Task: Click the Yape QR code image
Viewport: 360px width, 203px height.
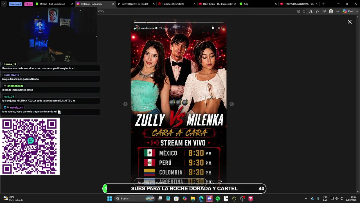Action: pyautogui.click(x=30, y=147)
